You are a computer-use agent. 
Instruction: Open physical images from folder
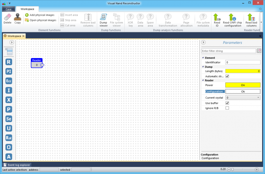point(41,20)
